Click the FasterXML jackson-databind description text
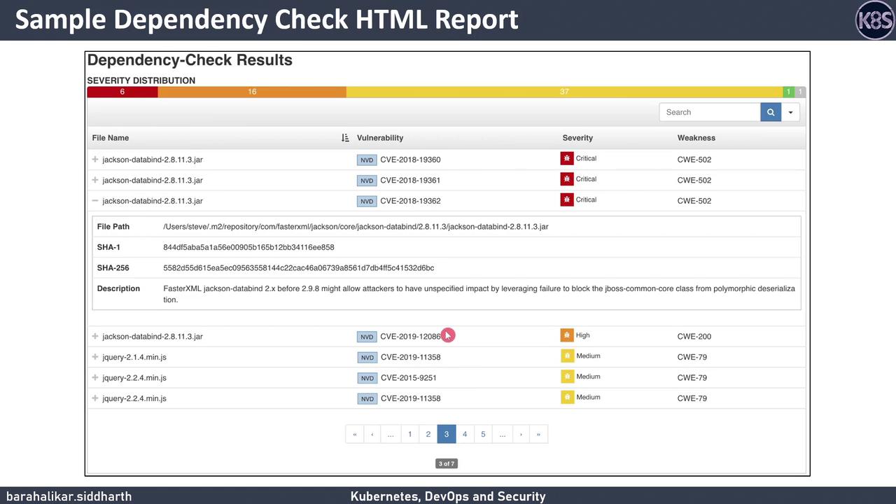896x504 pixels. [479, 294]
